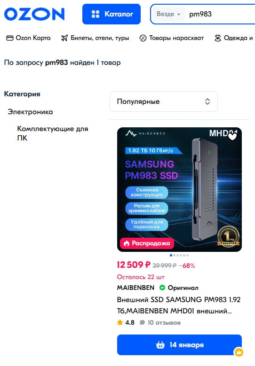Click the star rating icon 4.8
Viewport: 255px width, 366px height.
(x=120, y=323)
